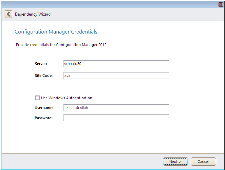Image resolution: width=225 pixels, height=170 pixels.
Task: Focus the Site Code text box
Action: 116,76
